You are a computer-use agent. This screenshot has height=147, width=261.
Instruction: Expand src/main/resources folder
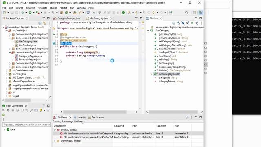(7, 71)
